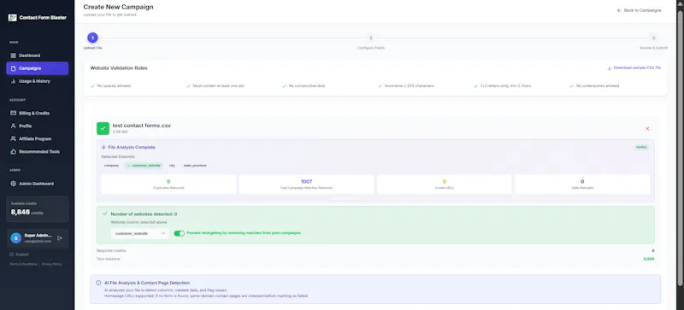Screen dimensions: 684x310
Task: Select the customer_website column chip
Action: pyautogui.click(x=144, y=166)
